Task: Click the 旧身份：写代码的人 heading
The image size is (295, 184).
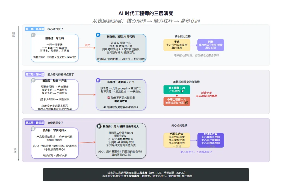Action: [54, 130]
